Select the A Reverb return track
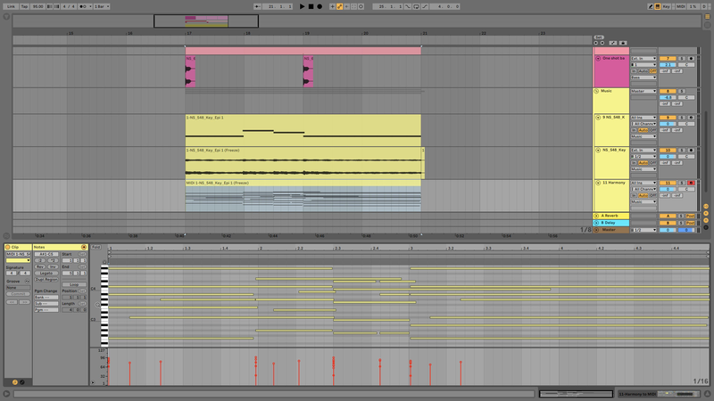Screen dimensions: 714x401 [x=611, y=216]
